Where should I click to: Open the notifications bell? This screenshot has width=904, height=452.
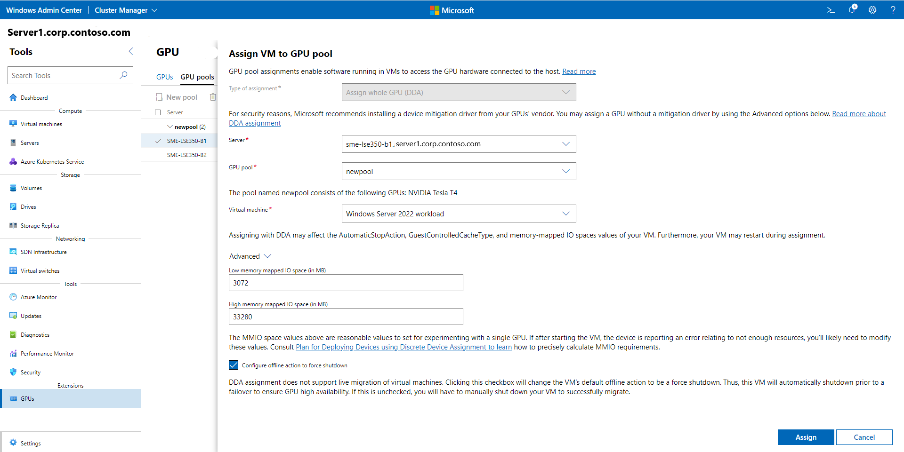tap(852, 10)
